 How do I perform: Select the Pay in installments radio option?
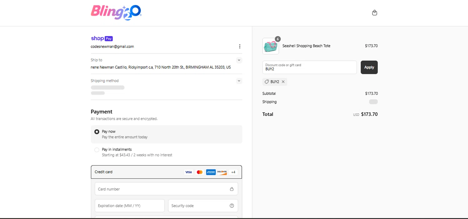[x=97, y=150]
